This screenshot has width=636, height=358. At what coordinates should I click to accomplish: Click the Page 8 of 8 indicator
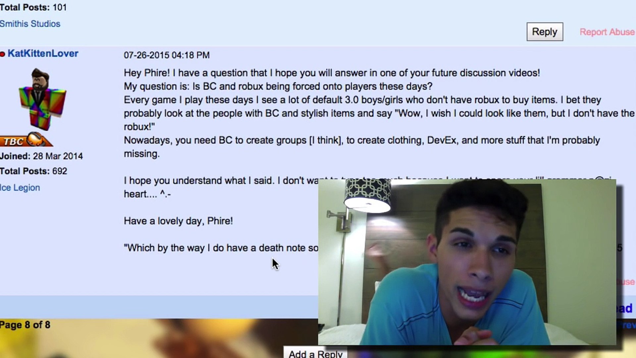click(x=25, y=325)
